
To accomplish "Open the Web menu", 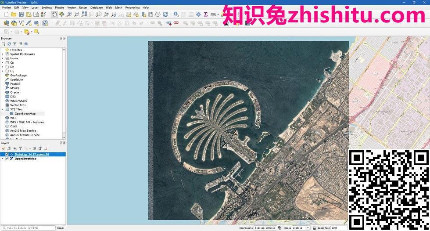I will click(109, 7).
